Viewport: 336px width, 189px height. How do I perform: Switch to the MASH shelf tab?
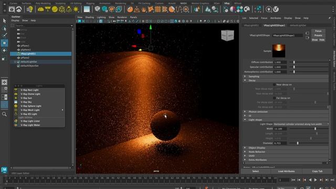point(183,3)
